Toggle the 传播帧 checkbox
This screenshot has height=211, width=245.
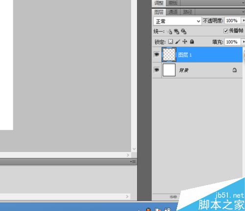tap(225, 31)
